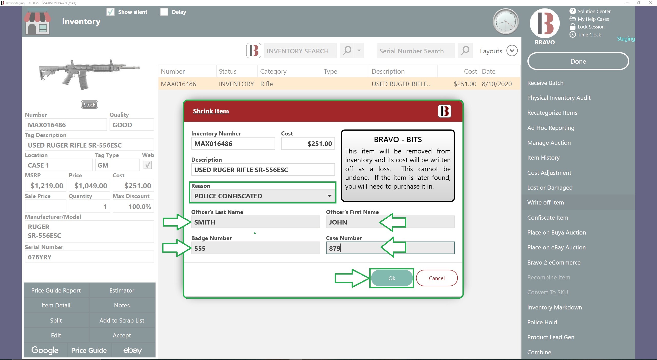The height and width of the screenshot is (360, 657).
Task: Click the INVENTORY SEARCH input box
Action: point(300,51)
